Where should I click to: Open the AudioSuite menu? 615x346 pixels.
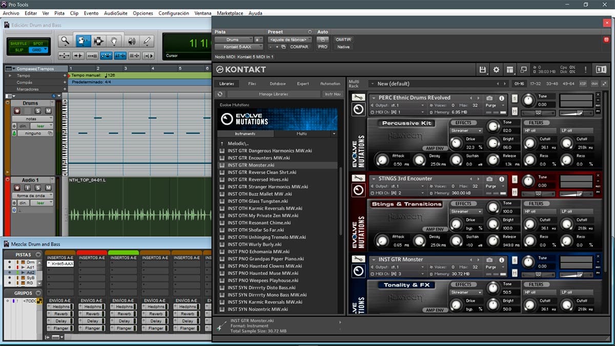point(116,13)
